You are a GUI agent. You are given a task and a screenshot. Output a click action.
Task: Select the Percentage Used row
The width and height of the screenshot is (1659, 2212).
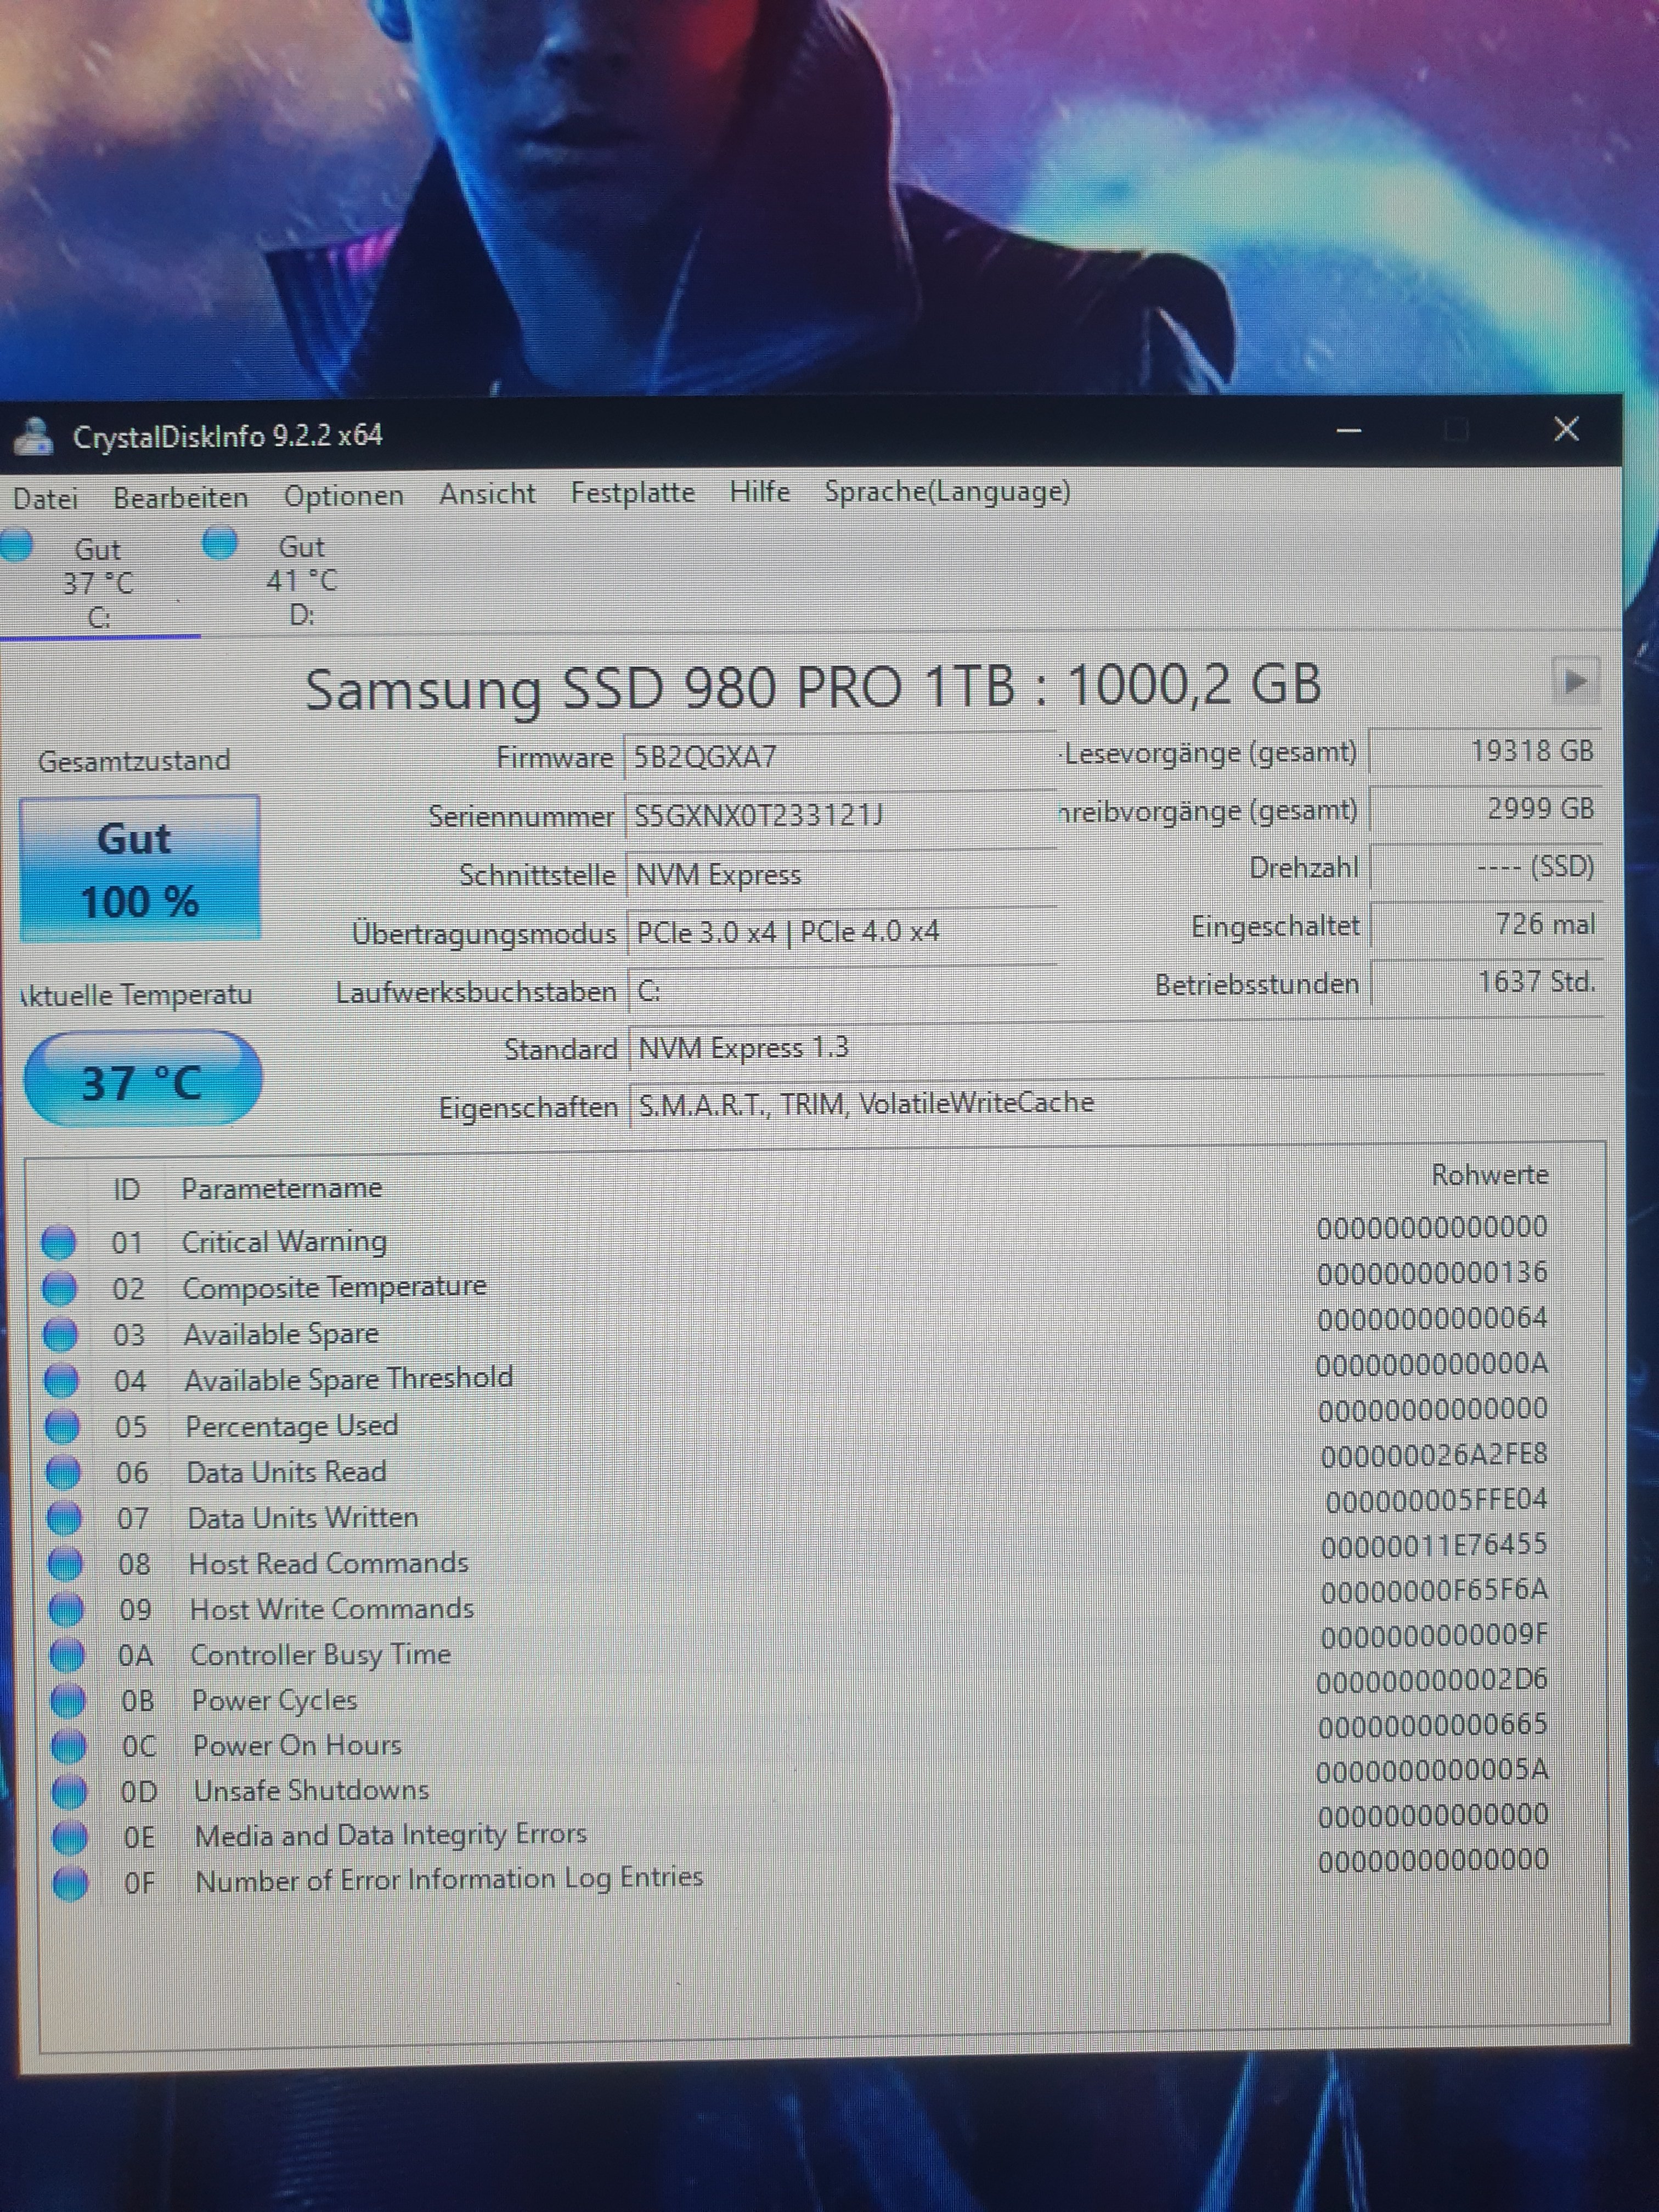coord(291,1426)
